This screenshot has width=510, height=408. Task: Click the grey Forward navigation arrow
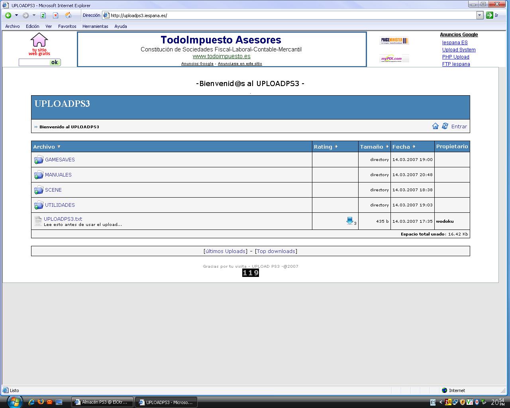tap(25, 16)
